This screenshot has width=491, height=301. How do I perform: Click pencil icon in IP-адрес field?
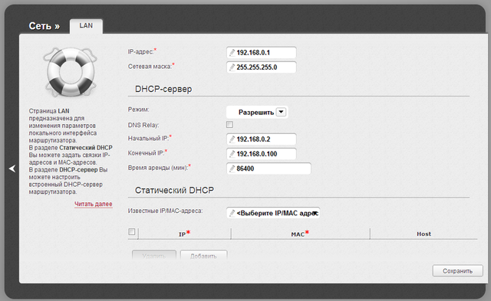click(x=232, y=53)
